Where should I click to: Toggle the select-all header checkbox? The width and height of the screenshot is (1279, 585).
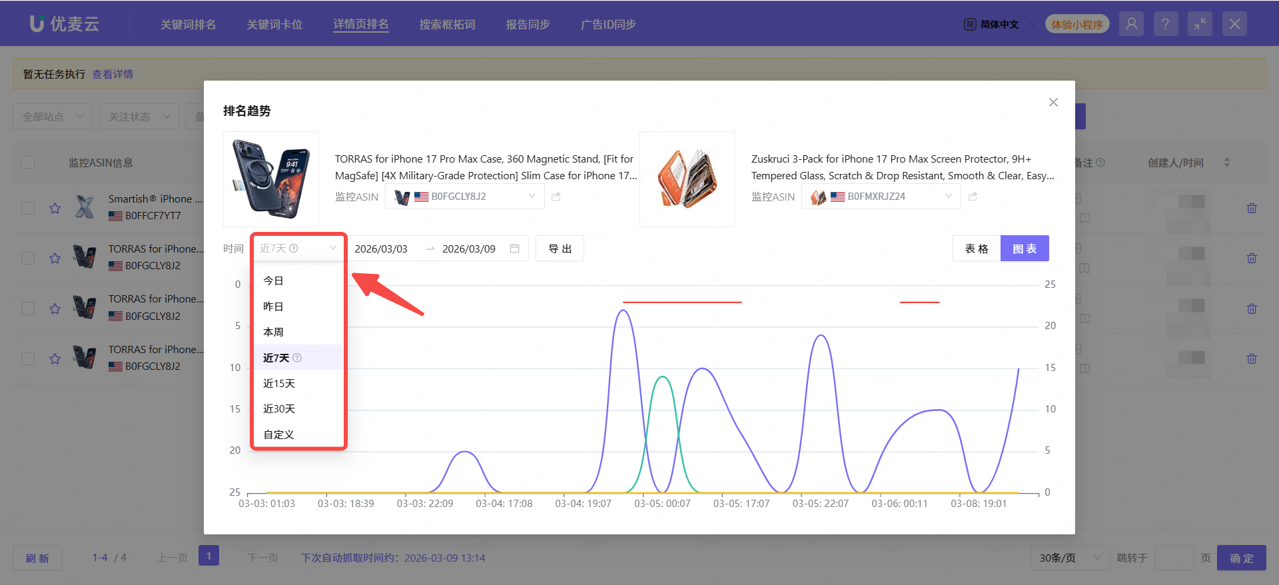[28, 163]
